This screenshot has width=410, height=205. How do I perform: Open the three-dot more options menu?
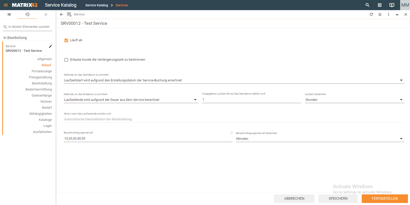(388, 14)
